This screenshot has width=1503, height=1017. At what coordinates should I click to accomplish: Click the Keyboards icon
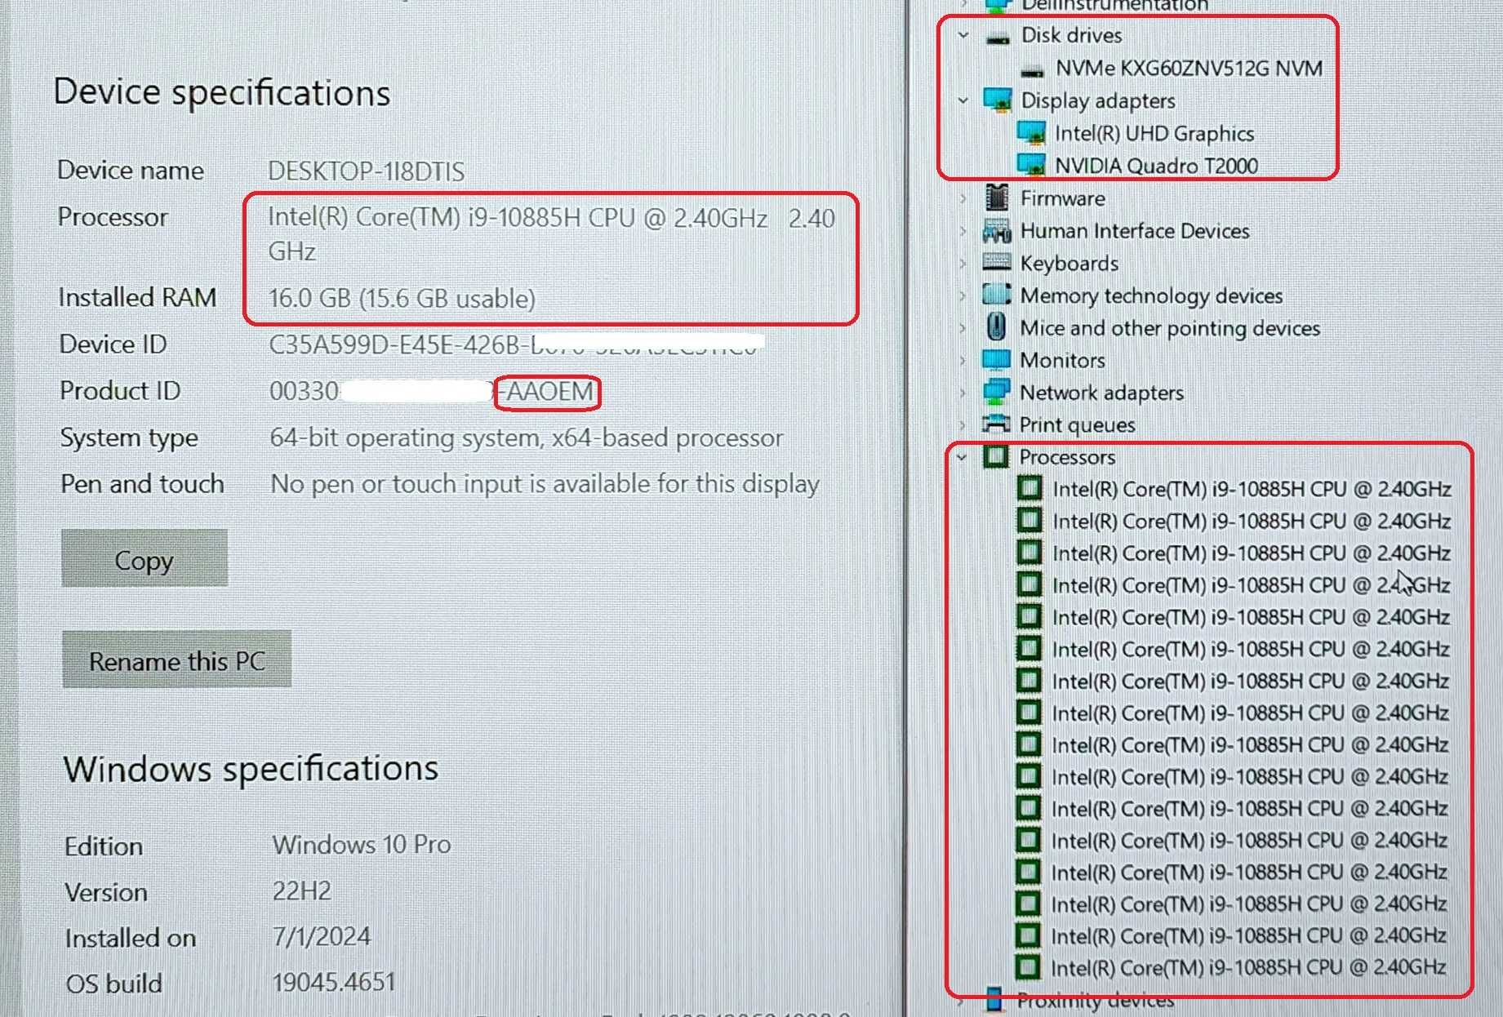[997, 262]
